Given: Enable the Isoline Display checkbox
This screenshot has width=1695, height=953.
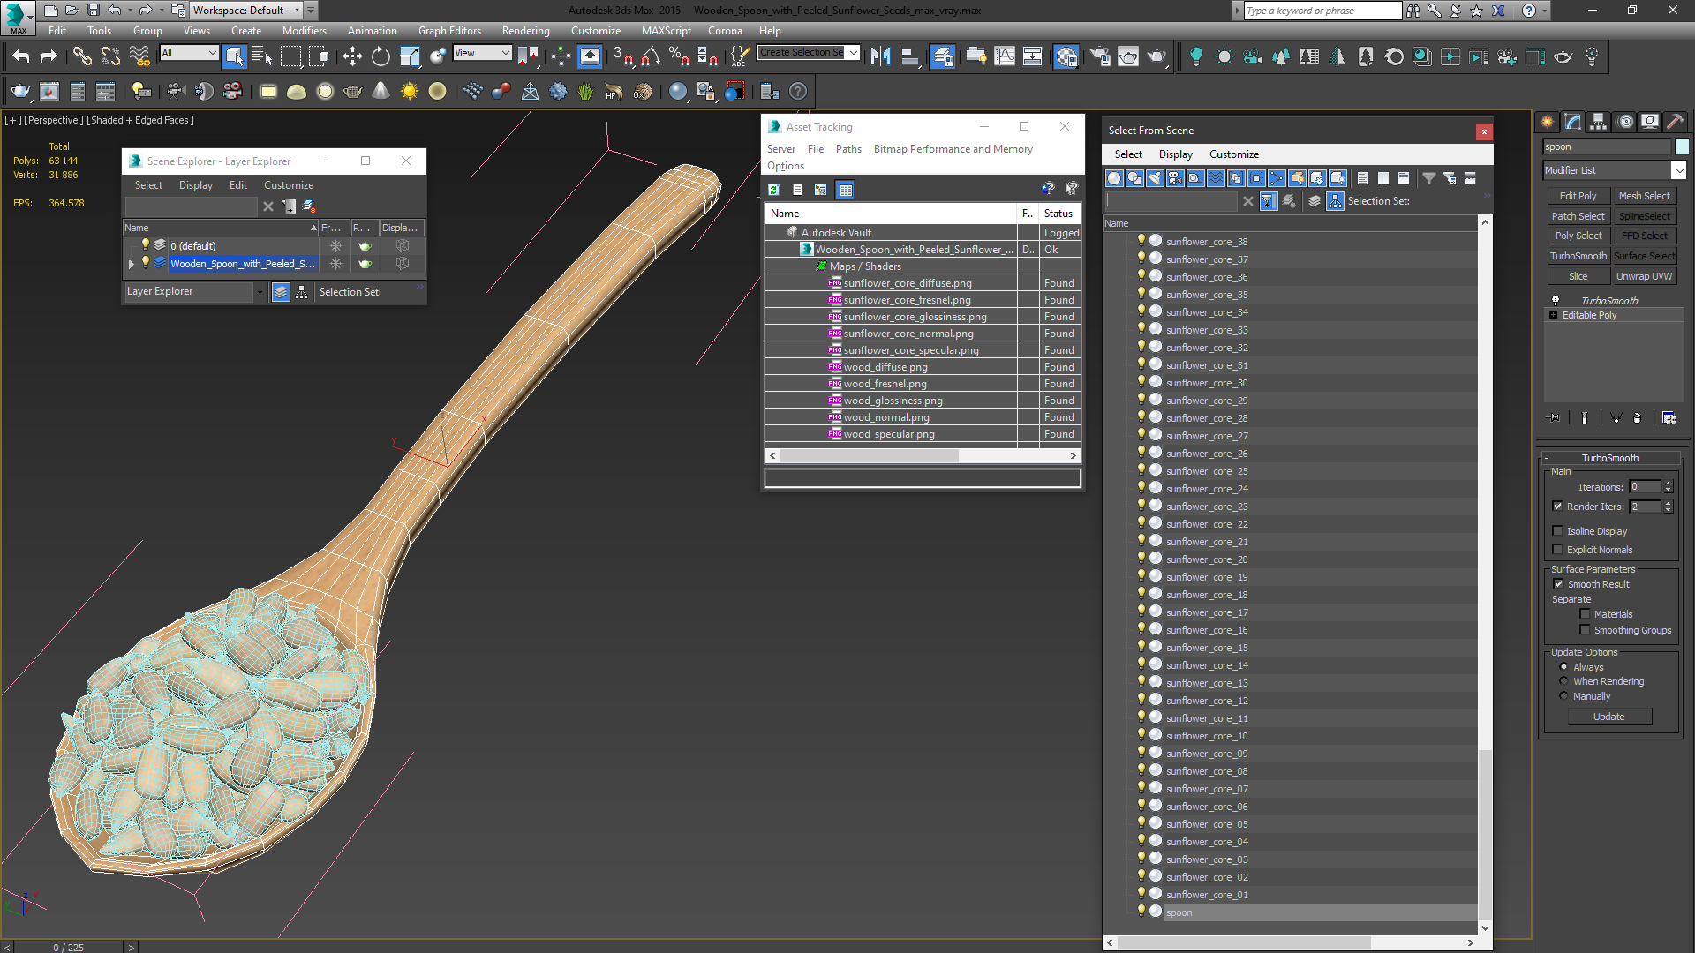Looking at the screenshot, I should coord(1557,530).
